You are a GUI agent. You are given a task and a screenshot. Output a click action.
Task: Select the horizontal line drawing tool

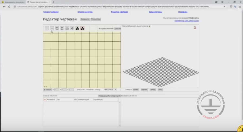coord(52,28)
